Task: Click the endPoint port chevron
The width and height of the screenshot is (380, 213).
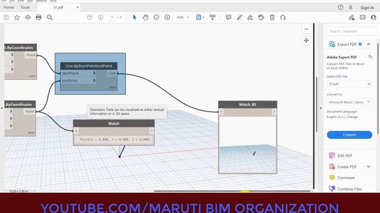Action: click(94, 80)
